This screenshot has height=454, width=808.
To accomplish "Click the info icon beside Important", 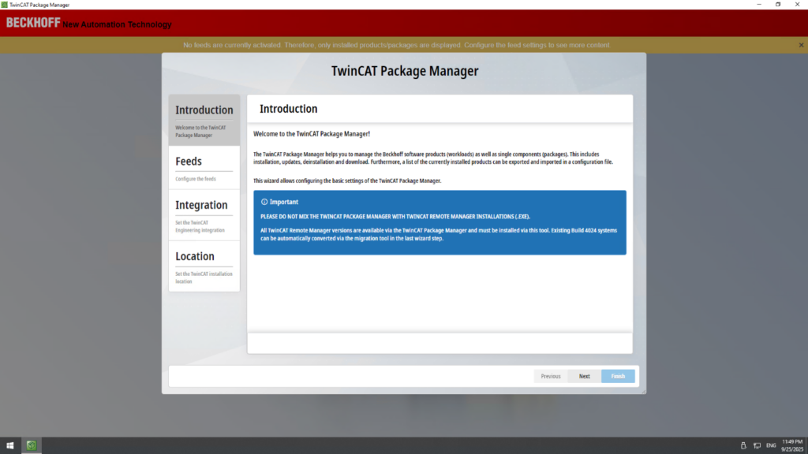I will (x=264, y=202).
